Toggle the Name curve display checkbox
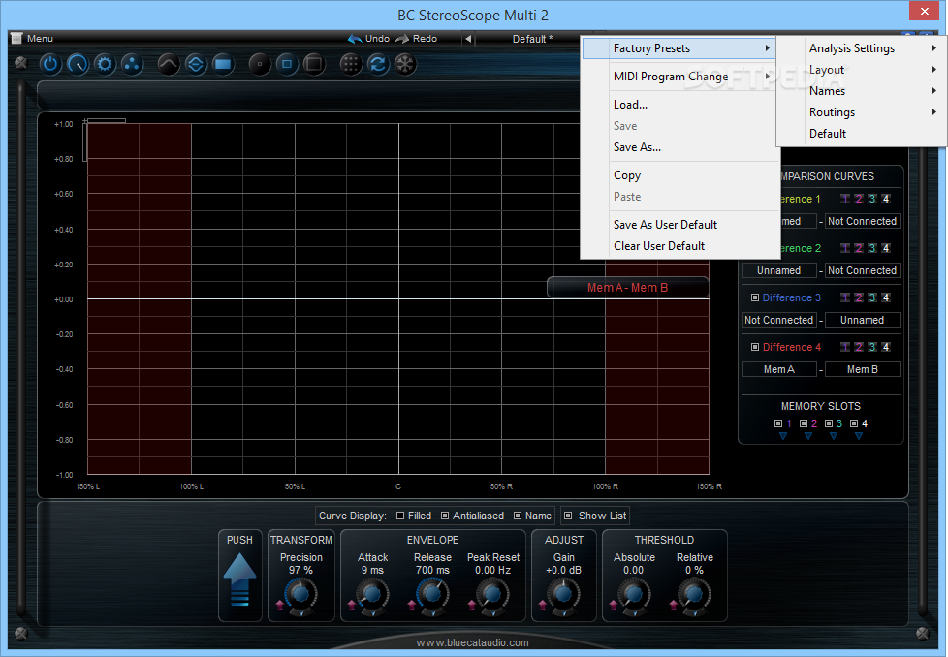 518,516
